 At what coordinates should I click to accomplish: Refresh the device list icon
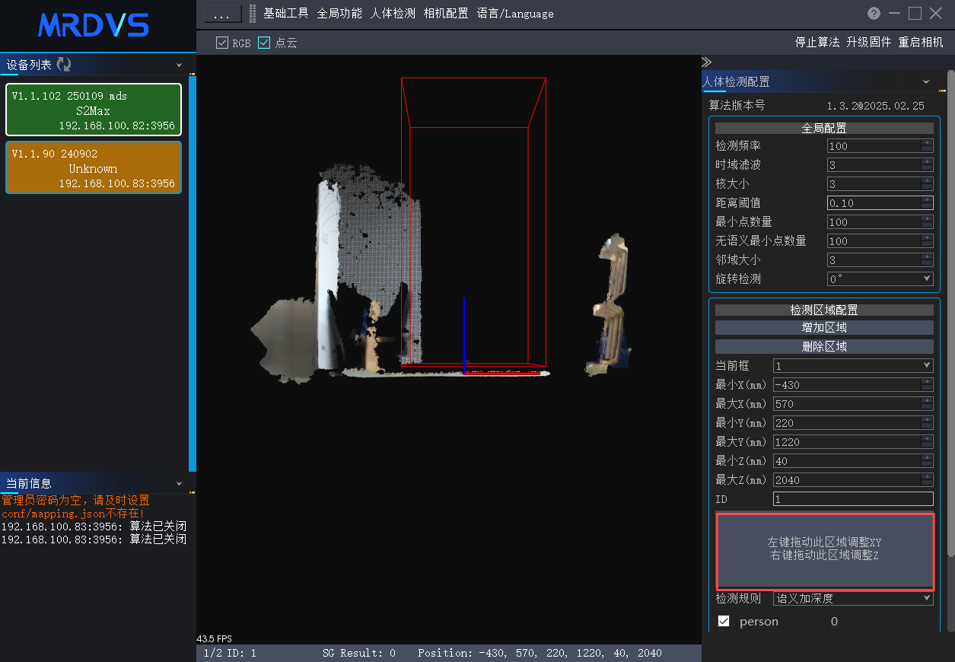click(64, 65)
